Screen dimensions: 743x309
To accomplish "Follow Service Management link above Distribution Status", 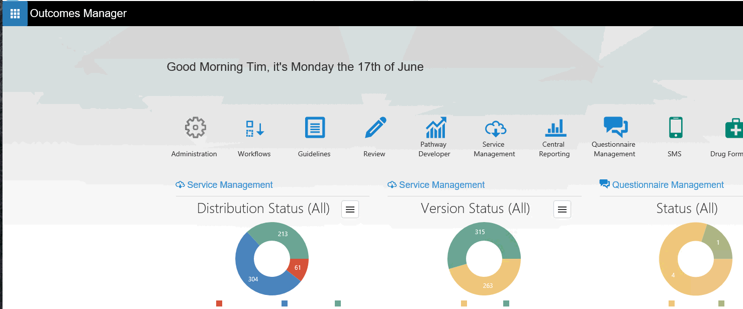I will (x=230, y=185).
